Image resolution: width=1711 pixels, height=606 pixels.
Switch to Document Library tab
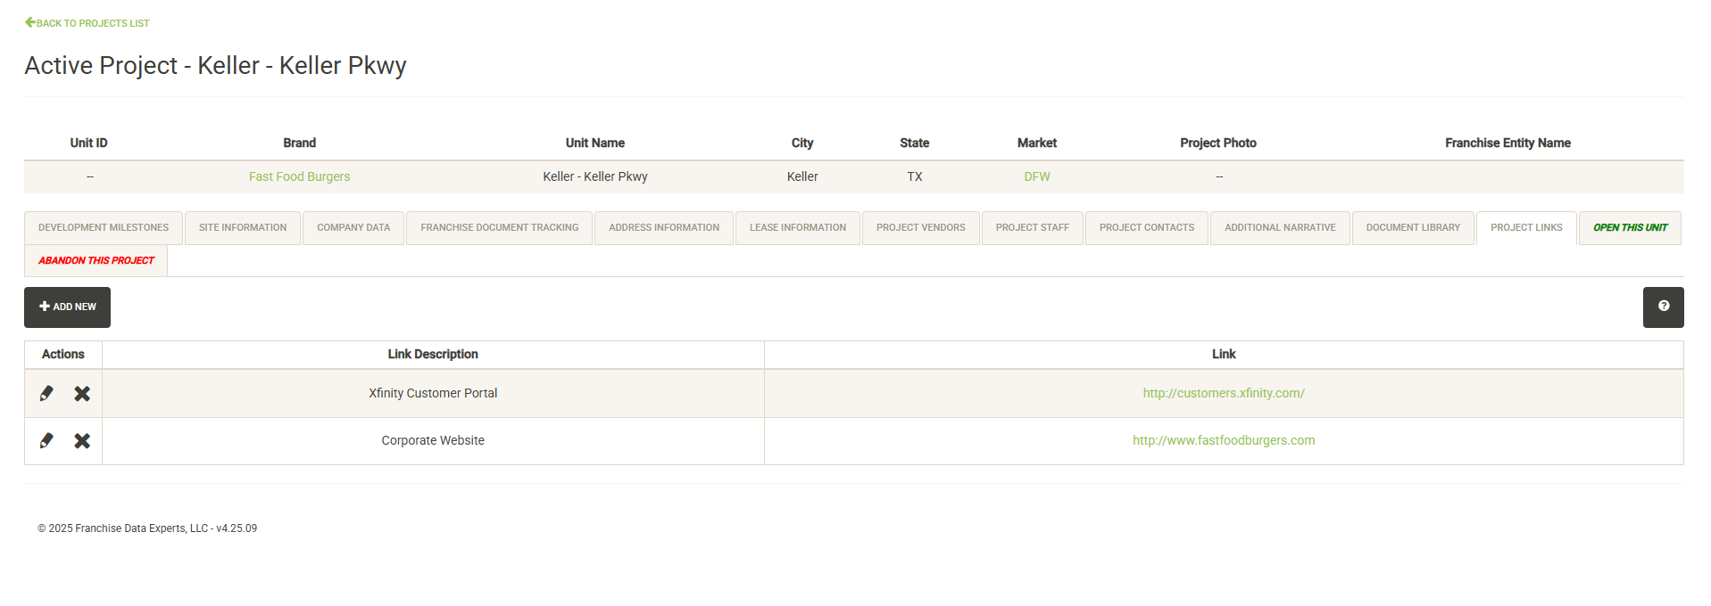[1413, 228]
